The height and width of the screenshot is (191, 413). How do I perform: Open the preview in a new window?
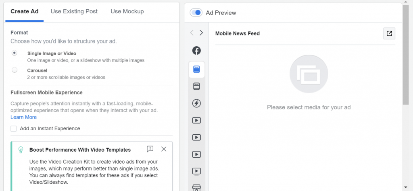[x=389, y=33]
